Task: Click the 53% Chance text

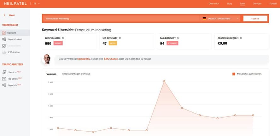Action: point(111,59)
